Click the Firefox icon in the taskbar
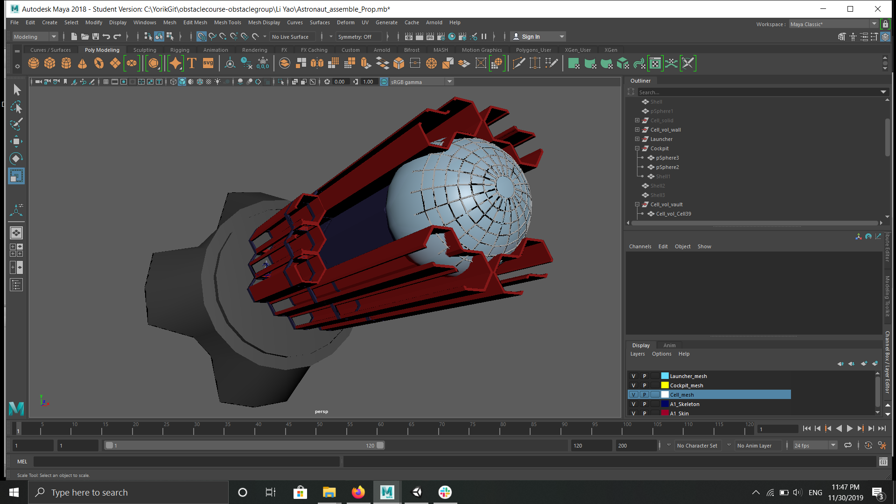 pos(358,492)
